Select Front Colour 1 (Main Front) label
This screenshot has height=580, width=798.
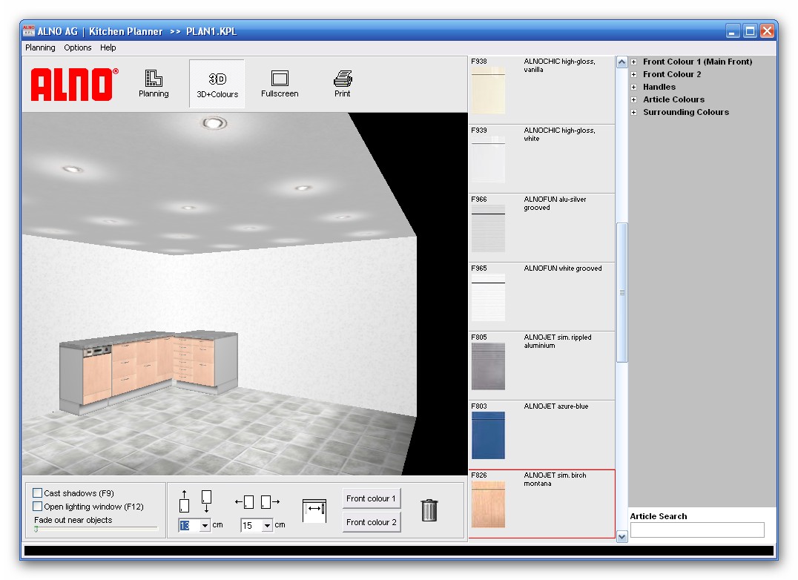click(x=697, y=62)
